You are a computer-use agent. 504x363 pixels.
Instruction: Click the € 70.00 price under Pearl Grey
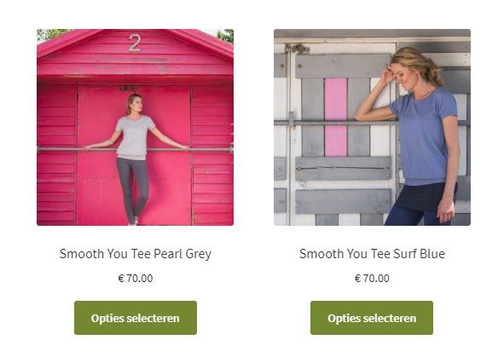pyautogui.click(x=136, y=278)
